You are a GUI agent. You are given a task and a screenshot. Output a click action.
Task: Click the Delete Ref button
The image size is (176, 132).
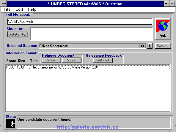pyautogui.click(x=18, y=34)
